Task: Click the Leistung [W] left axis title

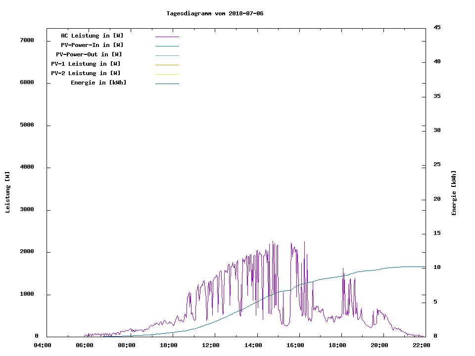Action: click(x=7, y=192)
